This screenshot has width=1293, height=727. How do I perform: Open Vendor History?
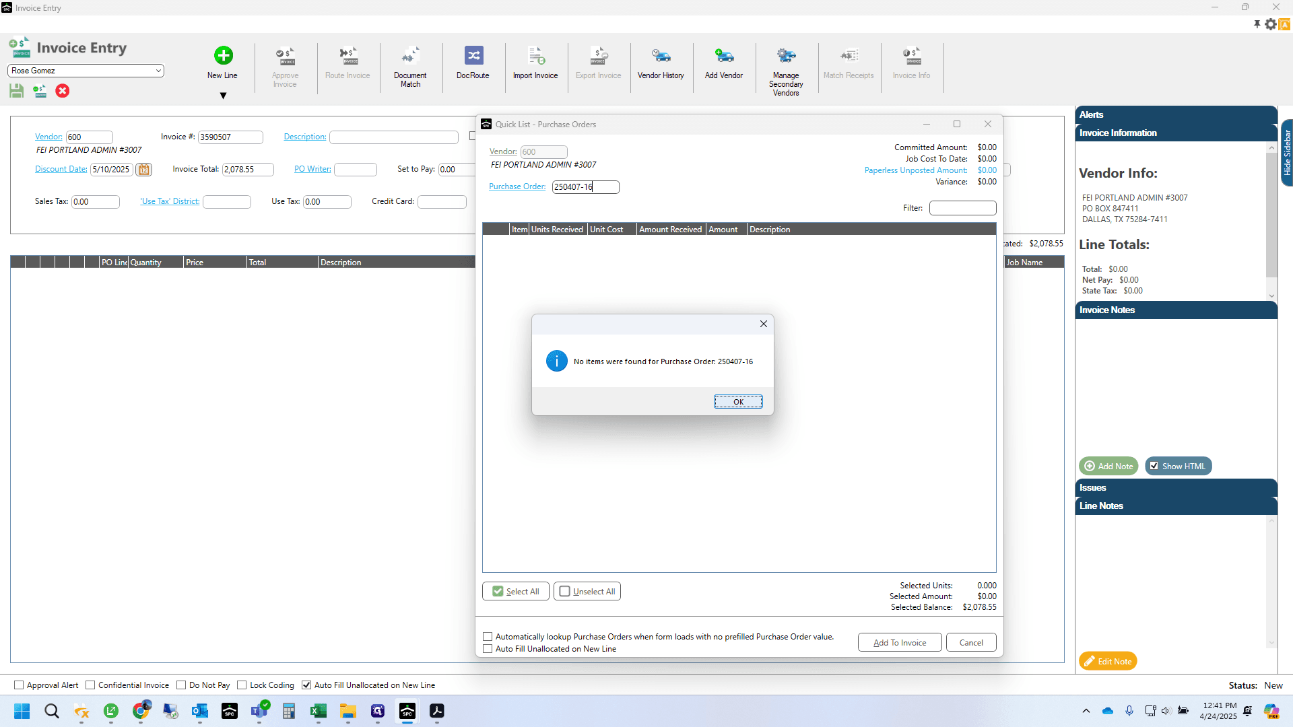(x=661, y=63)
